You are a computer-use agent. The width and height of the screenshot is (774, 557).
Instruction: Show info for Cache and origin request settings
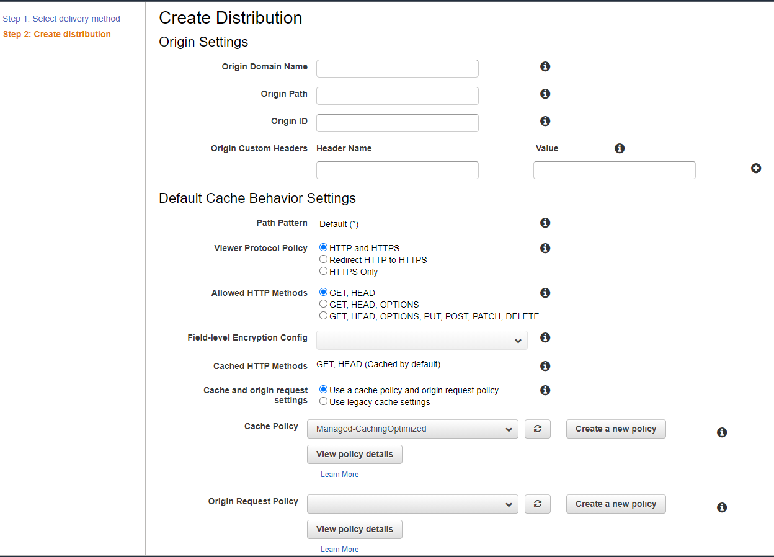tap(545, 390)
